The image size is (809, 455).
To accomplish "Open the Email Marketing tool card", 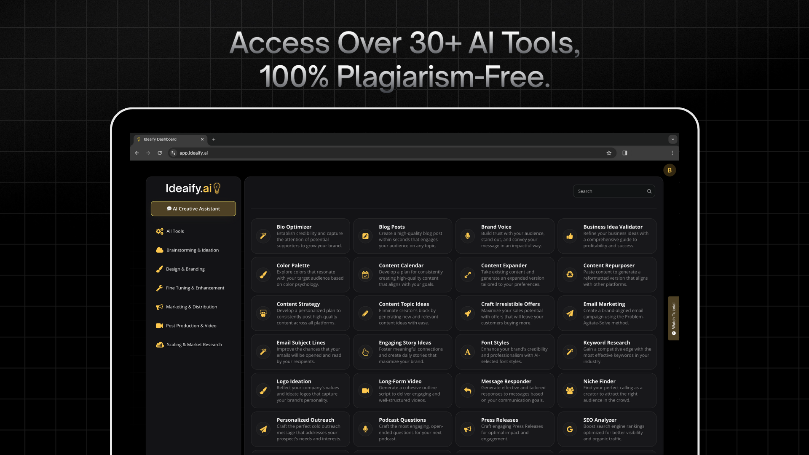I will coord(607,313).
